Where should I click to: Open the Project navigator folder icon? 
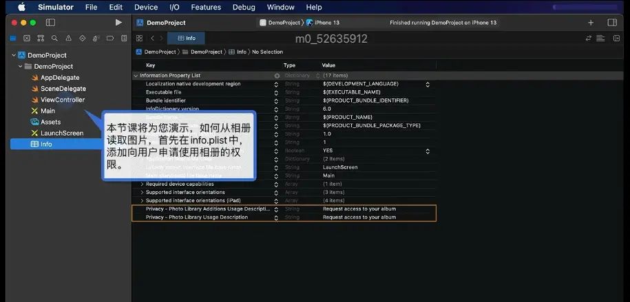pyautogui.click(x=13, y=39)
